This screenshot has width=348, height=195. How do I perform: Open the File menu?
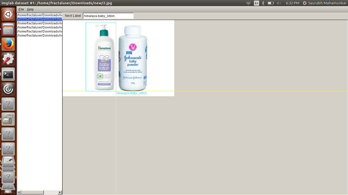pos(21,9)
